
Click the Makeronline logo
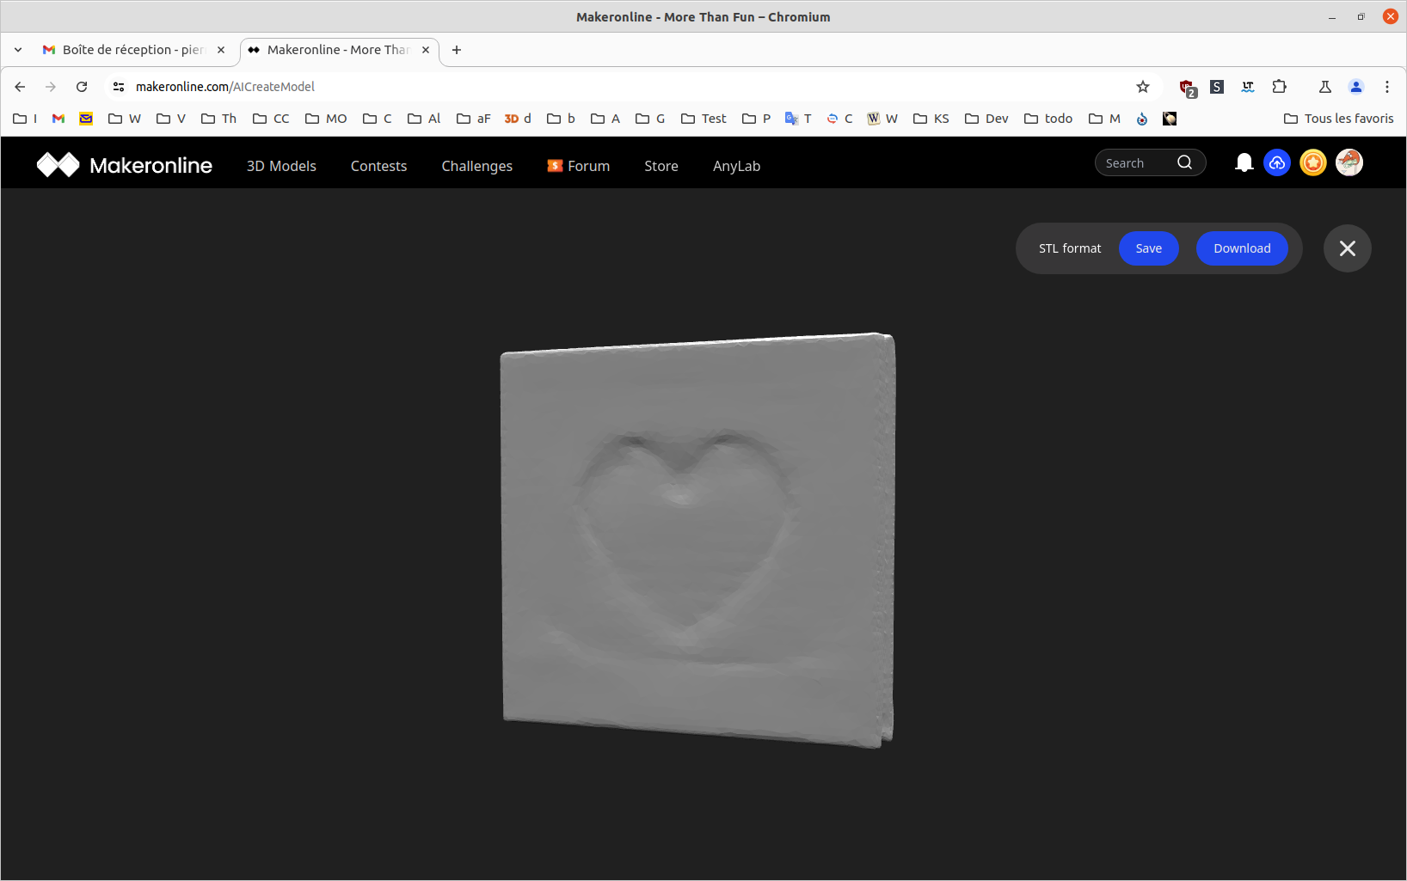125,165
